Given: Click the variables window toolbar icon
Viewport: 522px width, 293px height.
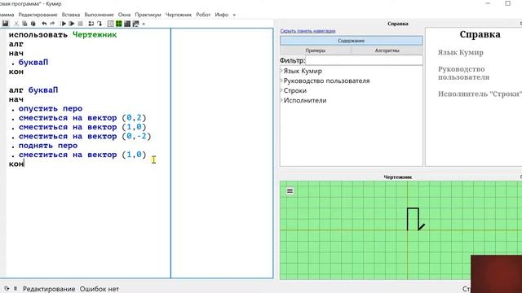Looking at the screenshot, I should pos(111,24).
